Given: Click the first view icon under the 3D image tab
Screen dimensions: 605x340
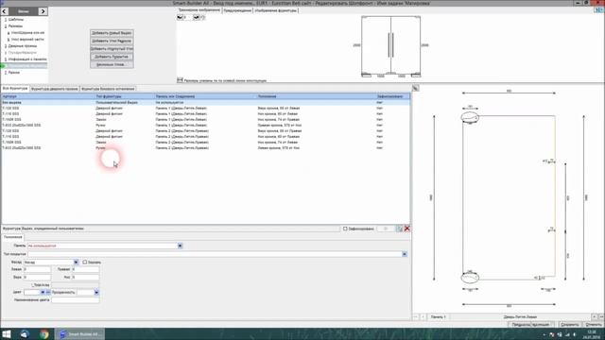Looking at the screenshot, I should click(180, 17).
